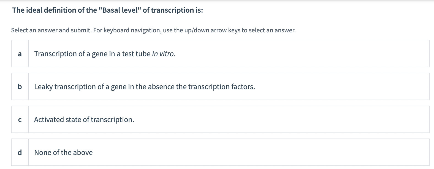Click the keyboard navigation instruction text

coord(153,30)
